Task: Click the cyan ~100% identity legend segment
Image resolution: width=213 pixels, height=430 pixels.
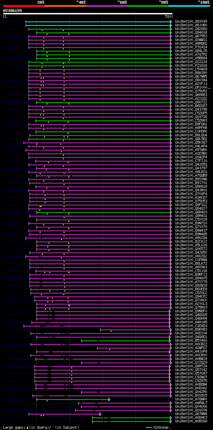Action: tap(189, 6)
